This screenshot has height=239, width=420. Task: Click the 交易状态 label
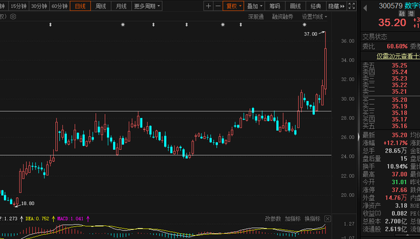[x=375, y=37]
